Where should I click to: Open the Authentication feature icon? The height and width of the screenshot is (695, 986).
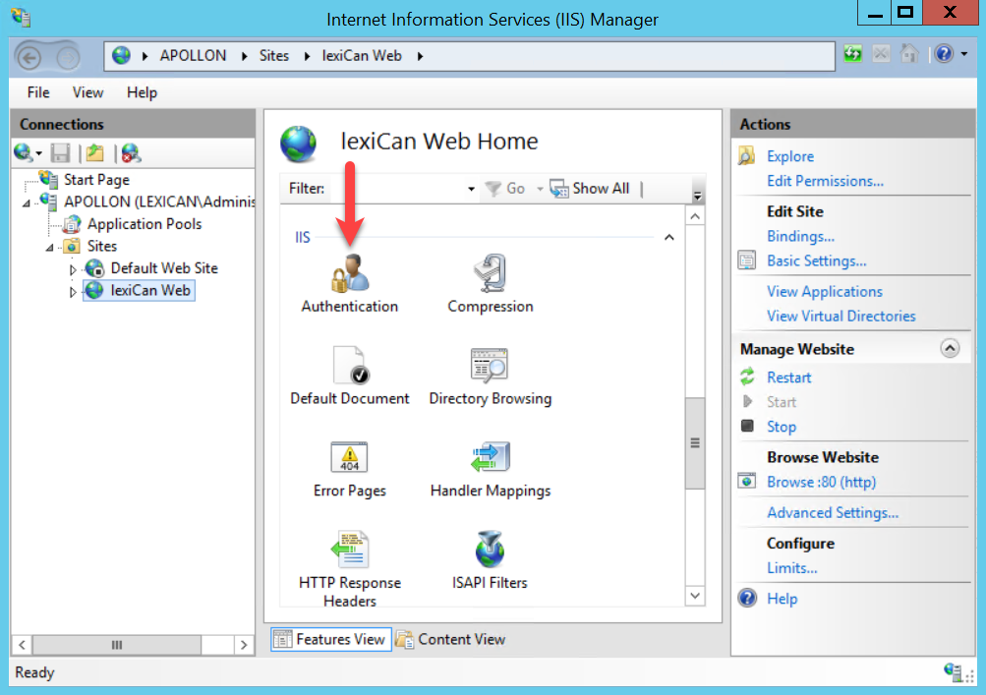click(349, 275)
